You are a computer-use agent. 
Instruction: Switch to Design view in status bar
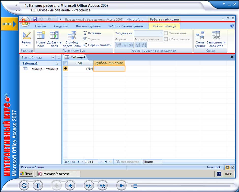[x=232, y=167]
